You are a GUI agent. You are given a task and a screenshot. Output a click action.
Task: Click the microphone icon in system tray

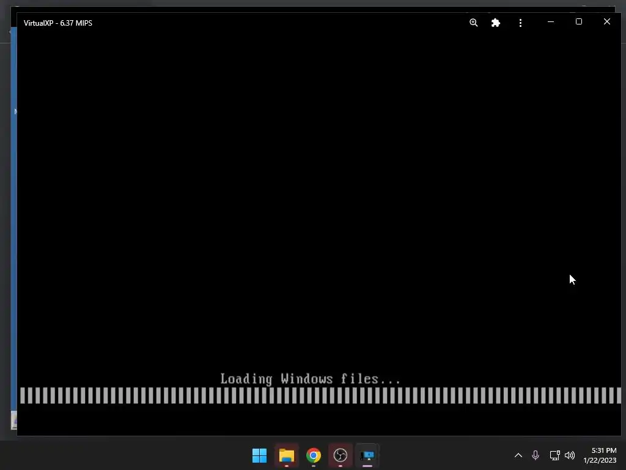[536, 455]
